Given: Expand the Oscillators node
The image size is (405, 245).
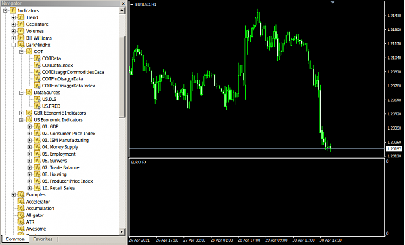Looking at the screenshot, I should click(14, 25).
